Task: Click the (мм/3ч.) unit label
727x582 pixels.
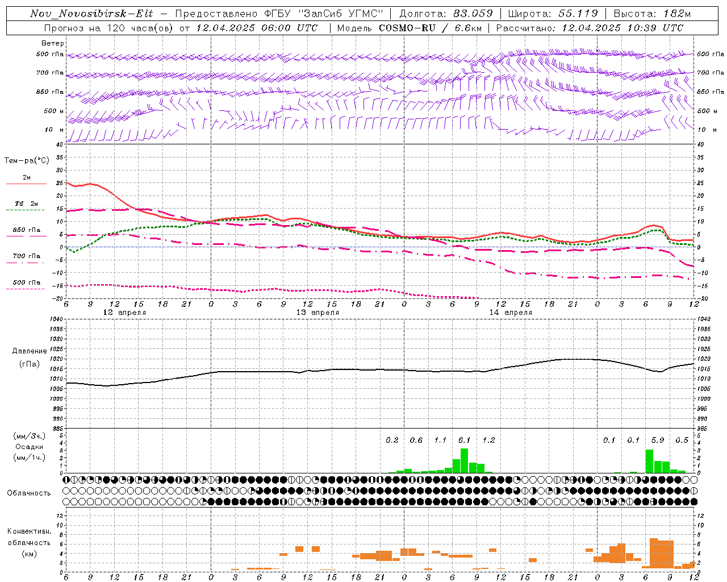Action: pos(29,436)
